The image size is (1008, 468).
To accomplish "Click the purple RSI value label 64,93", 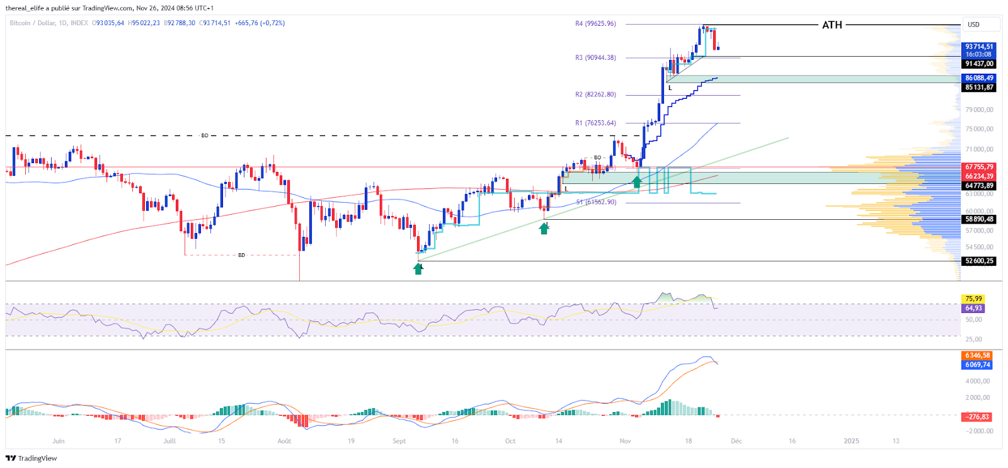I will tap(973, 309).
